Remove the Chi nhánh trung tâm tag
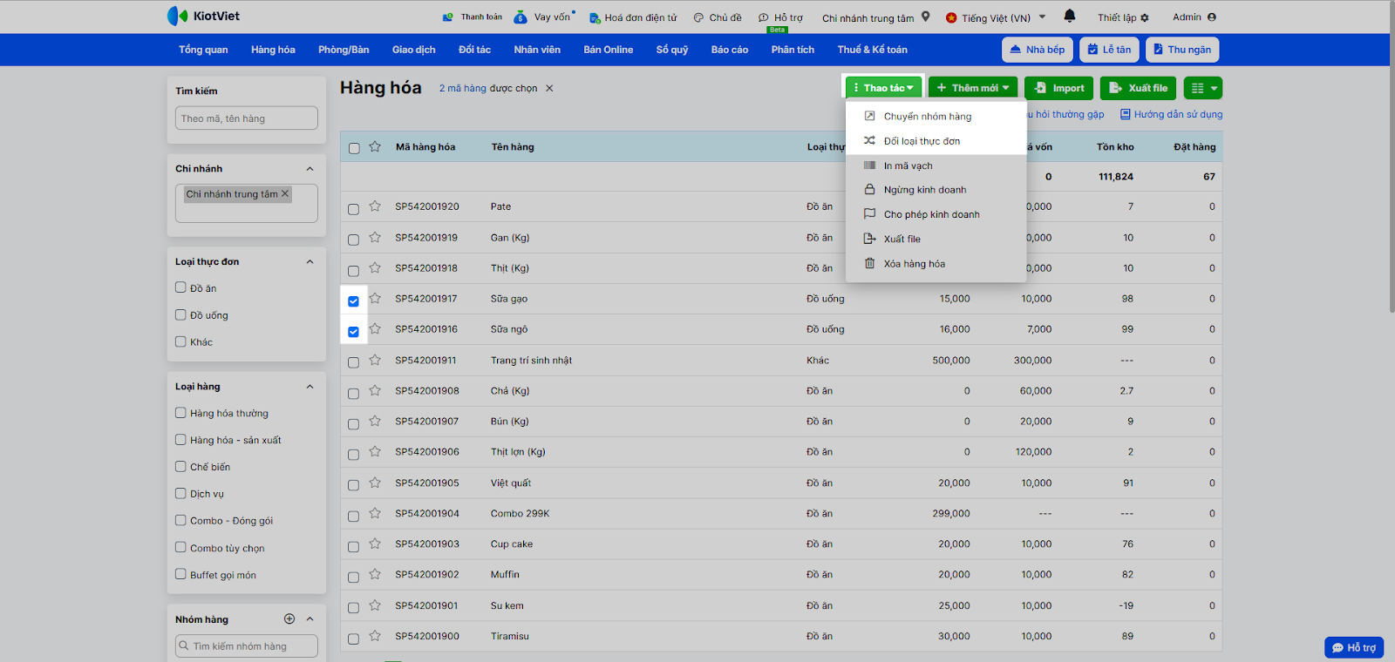 [x=285, y=194]
